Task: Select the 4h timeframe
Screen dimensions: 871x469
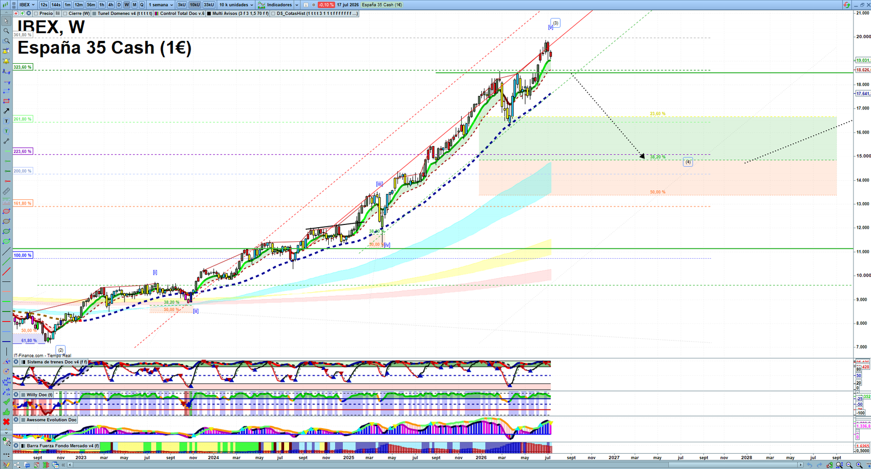Action: point(111,5)
